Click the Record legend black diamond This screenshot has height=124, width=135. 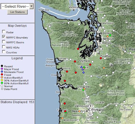point(2,66)
